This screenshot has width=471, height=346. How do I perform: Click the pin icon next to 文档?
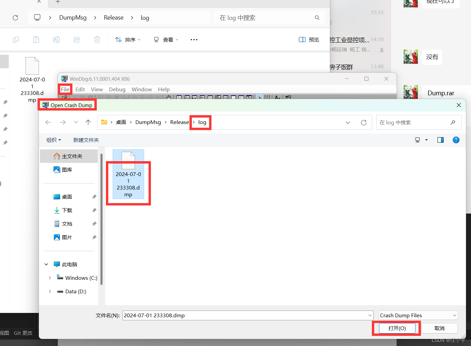click(x=94, y=224)
